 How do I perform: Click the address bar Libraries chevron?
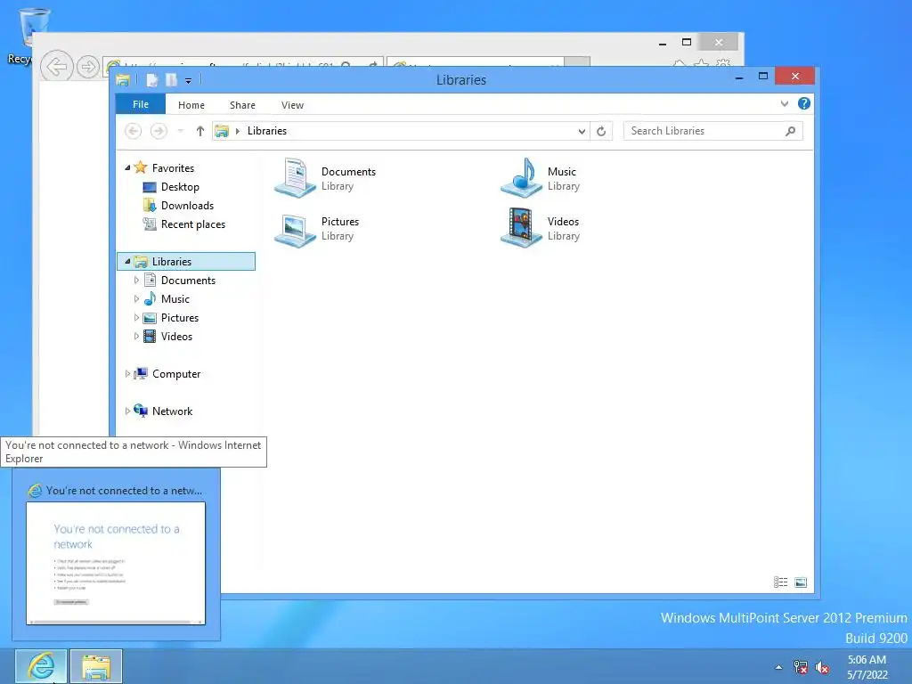point(237,131)
